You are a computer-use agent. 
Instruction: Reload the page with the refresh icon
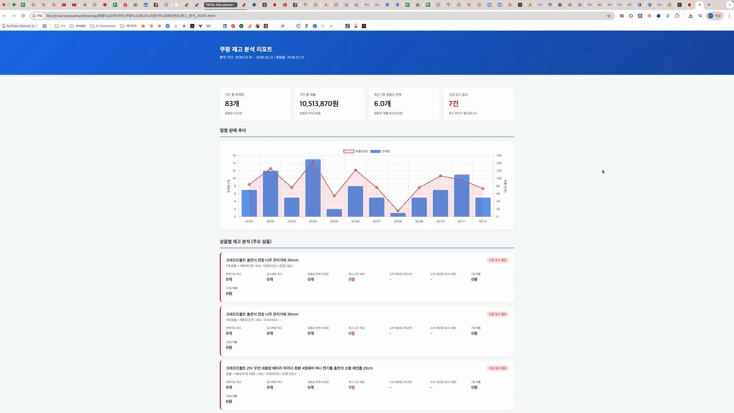click(x=23, y=16)
